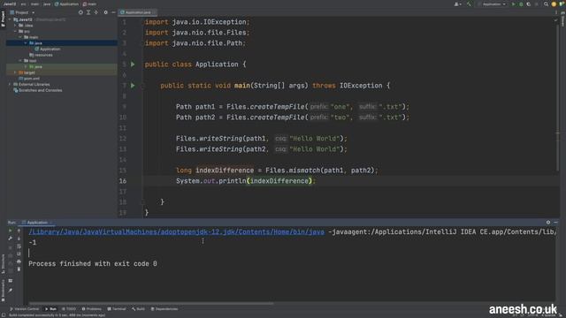Image resolution: width=566 pixels, height=318 pixels.
Task: Rerun Application from Run panel
Action: pos(10,231)
